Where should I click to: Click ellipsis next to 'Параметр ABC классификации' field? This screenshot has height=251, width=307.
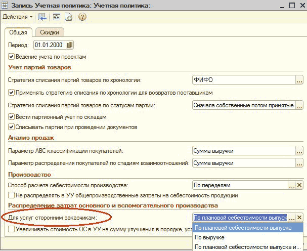299,151
